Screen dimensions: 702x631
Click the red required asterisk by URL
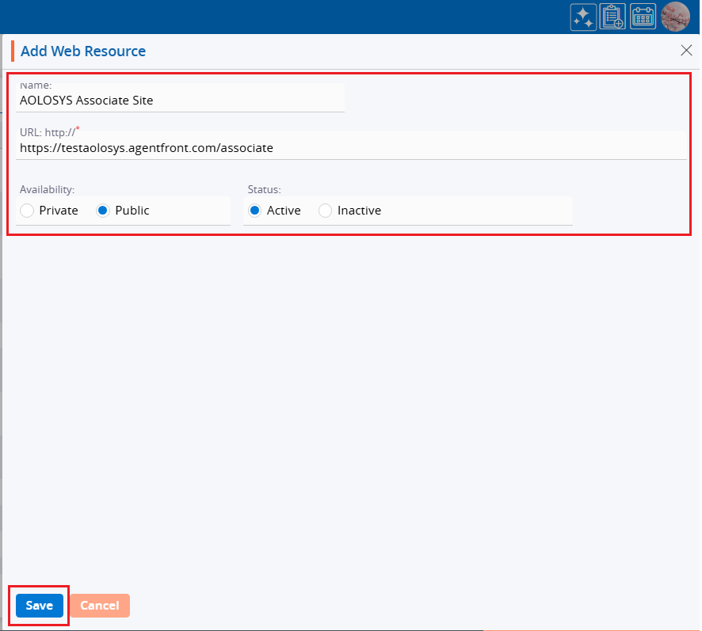tap(78, 127)
